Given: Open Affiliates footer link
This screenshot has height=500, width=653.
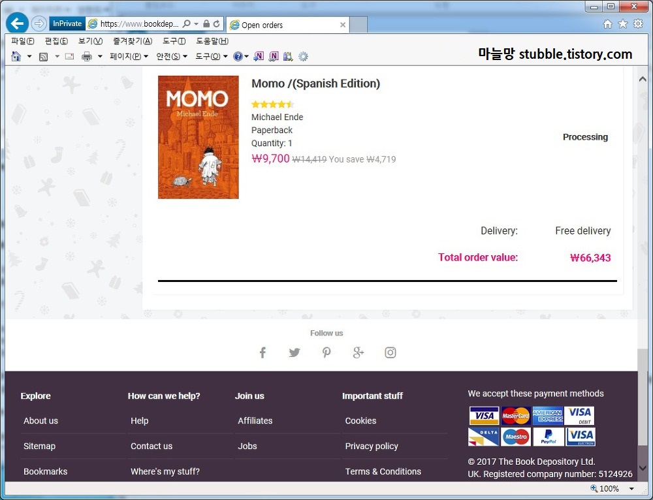Looking at the screenshot, I should [255, 420].
